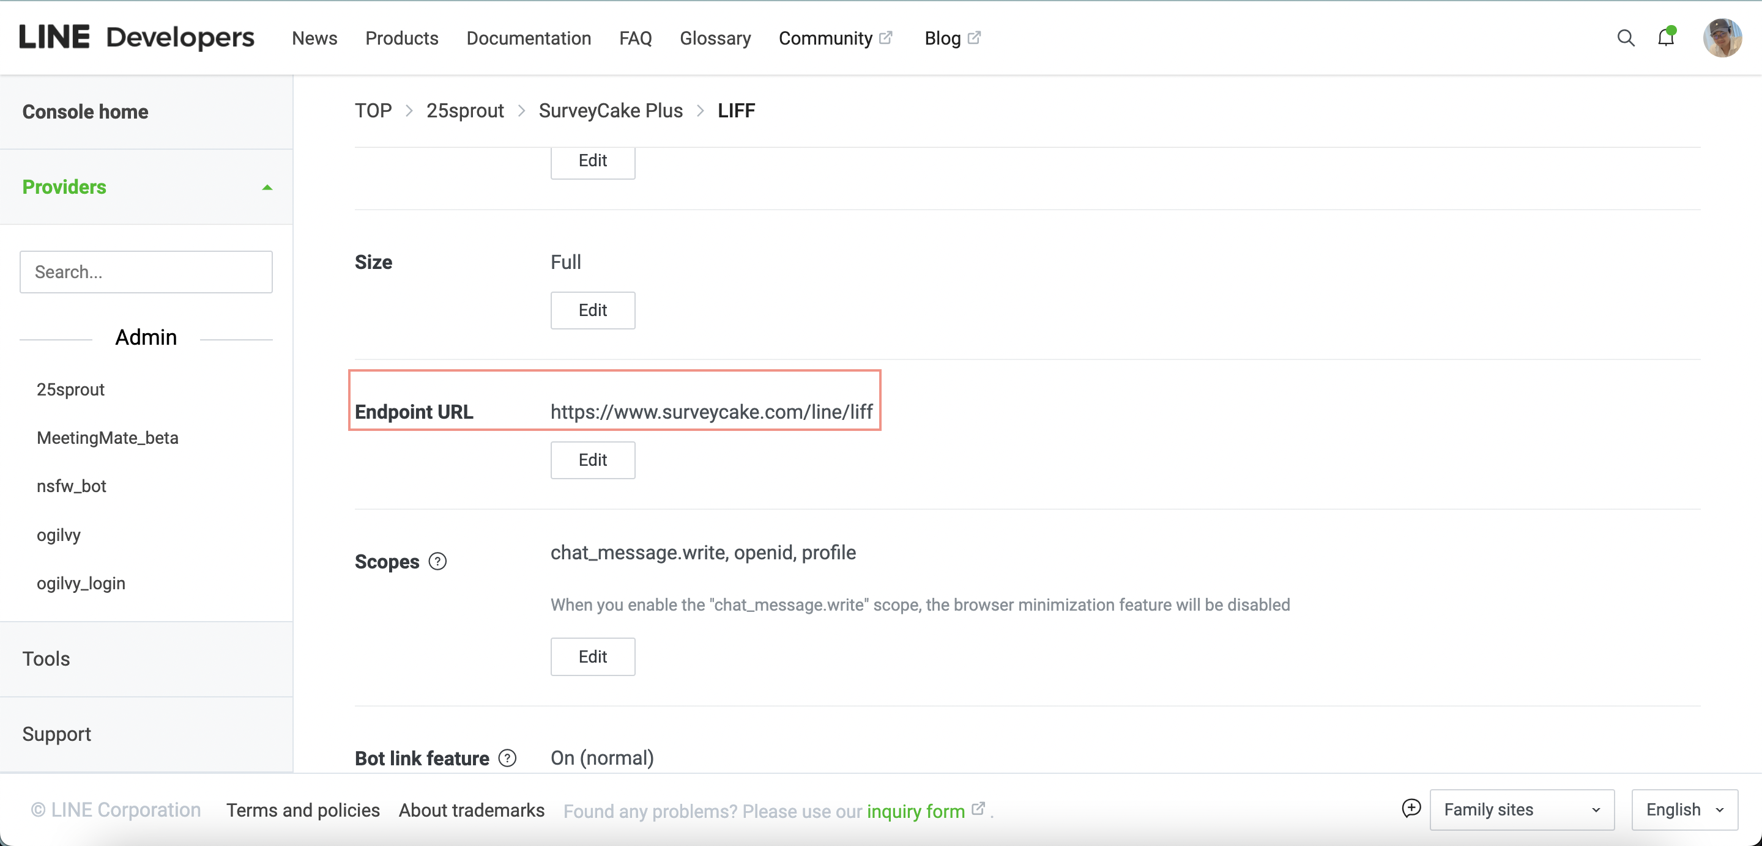Screen dimensions: 1762x846
Task: Open the user profile avatar
Action: [1722, 39]
